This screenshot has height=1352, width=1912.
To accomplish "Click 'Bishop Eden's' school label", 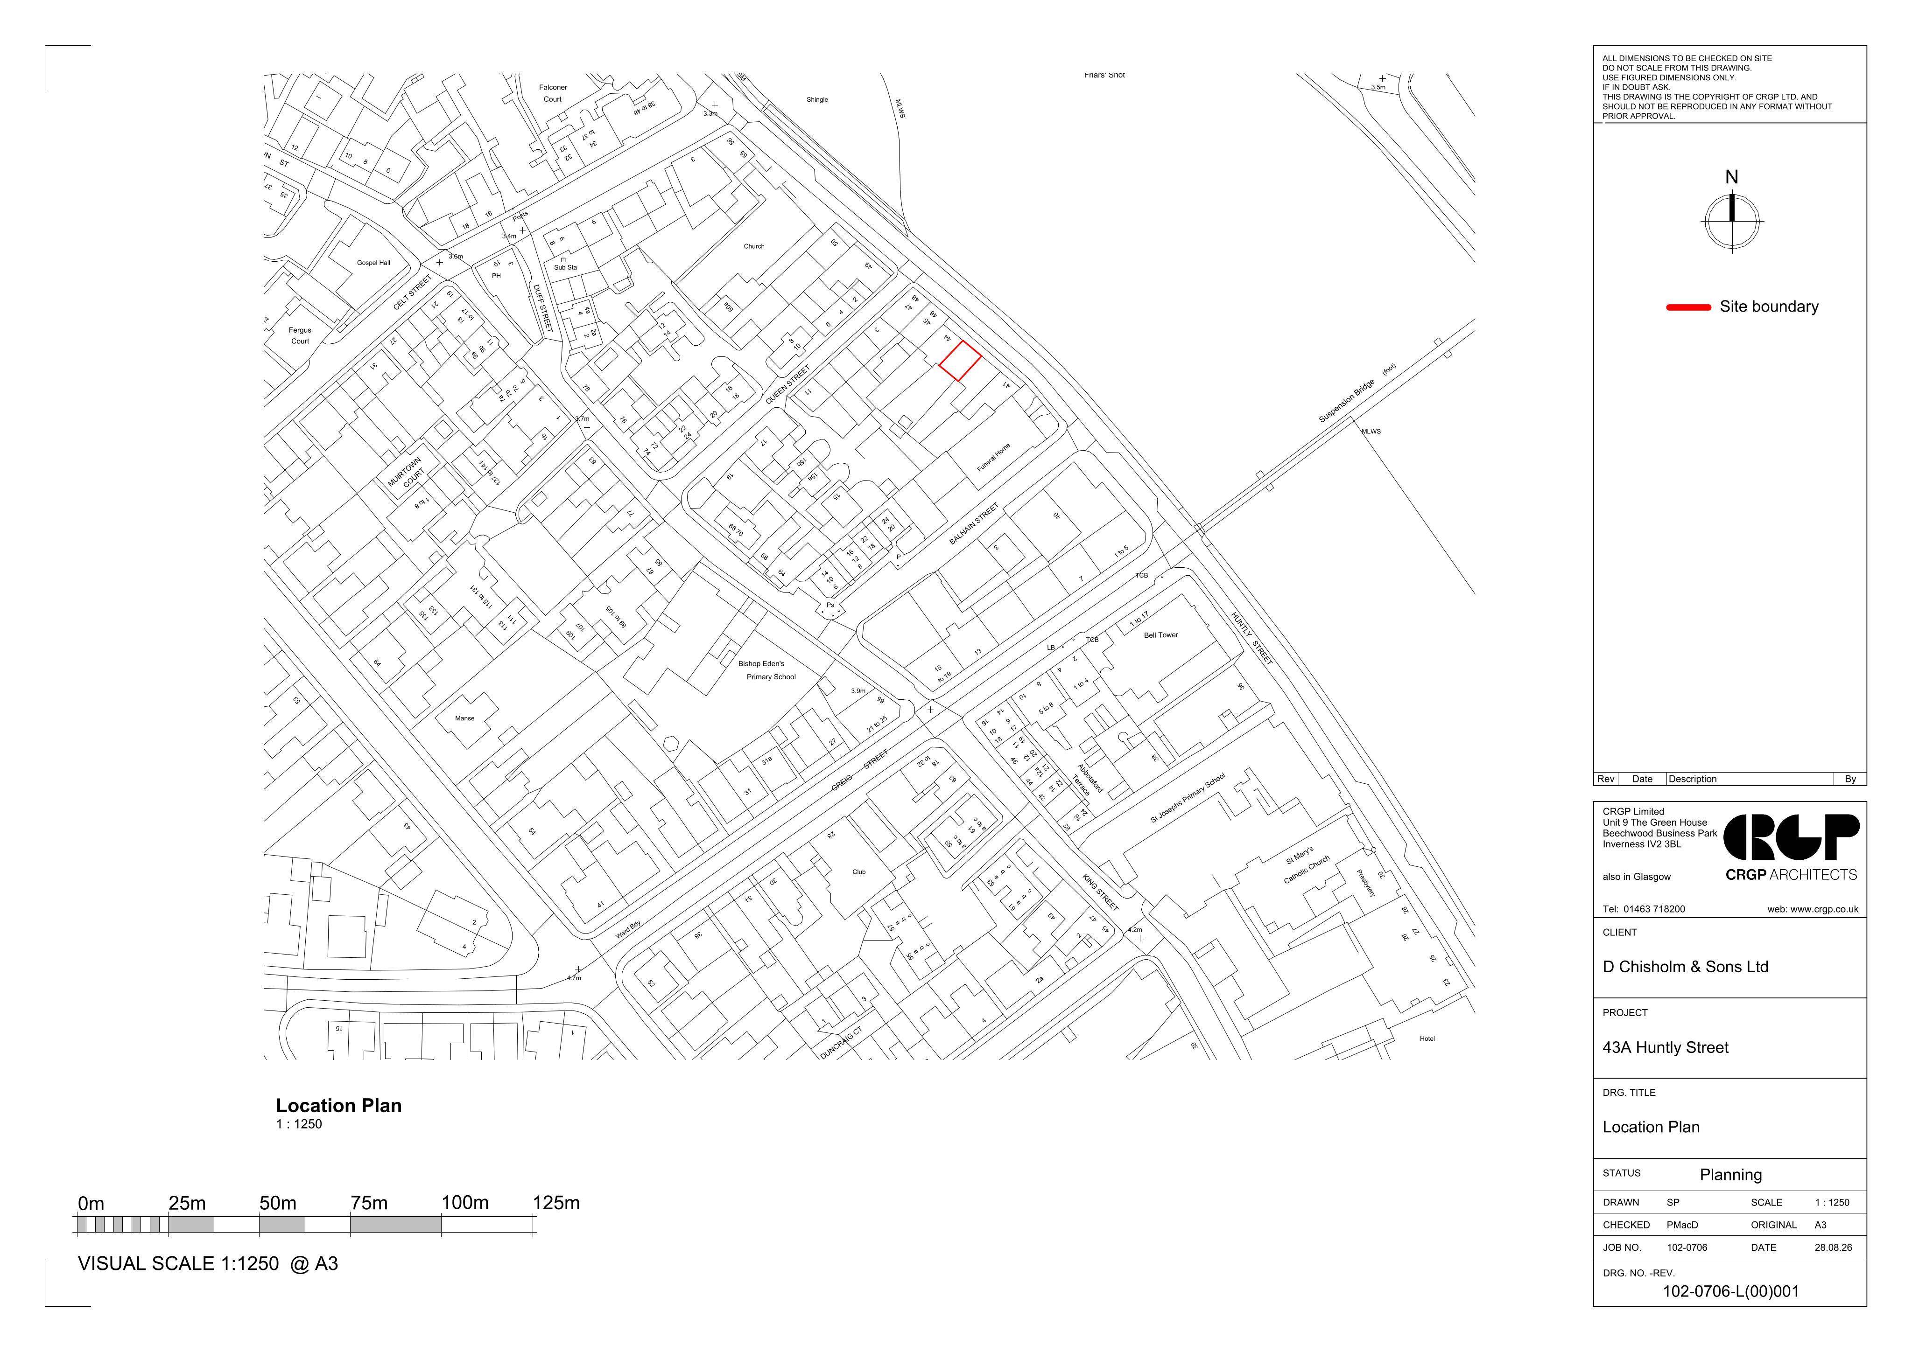I will coord(761,663).
